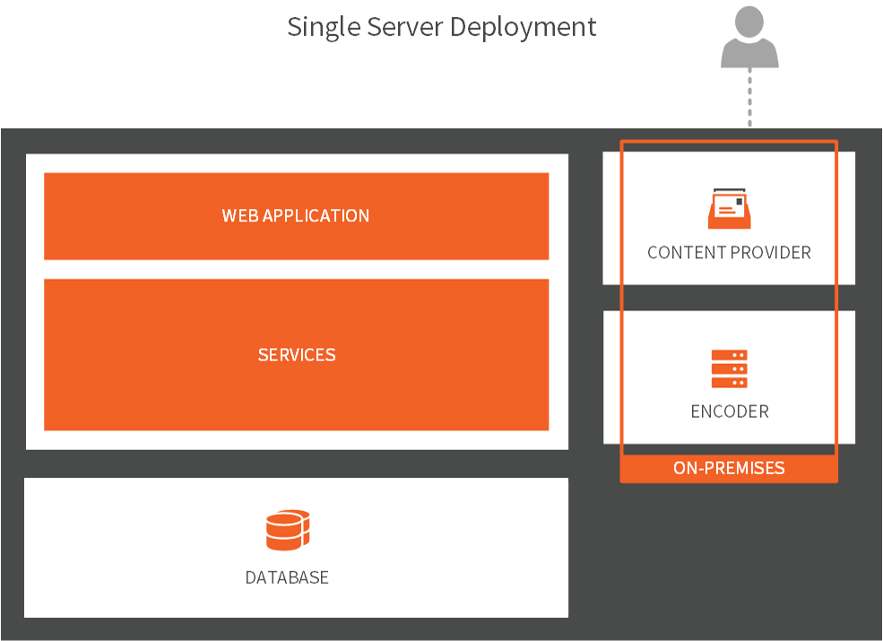Viewport: 883px width, 641px height.
Task: Click the dotted line below the user icon
Action: point(749,99)
